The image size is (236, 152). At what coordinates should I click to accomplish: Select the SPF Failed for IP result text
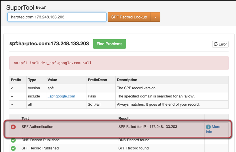[x=148, y=127]
